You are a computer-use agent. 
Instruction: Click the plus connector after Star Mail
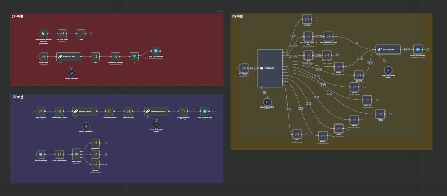coord(106,164)
